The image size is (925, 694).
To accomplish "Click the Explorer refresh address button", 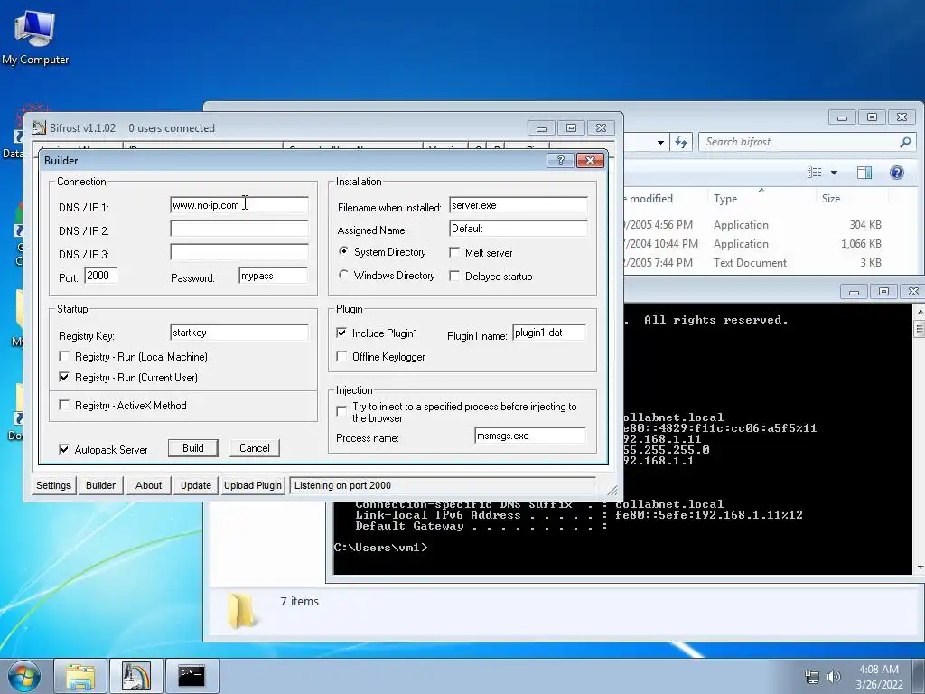I will 681,142.
